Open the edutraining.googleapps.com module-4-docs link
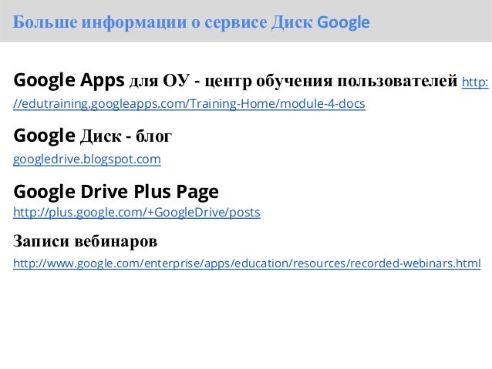The image size is (492, 369). (189, 103)
